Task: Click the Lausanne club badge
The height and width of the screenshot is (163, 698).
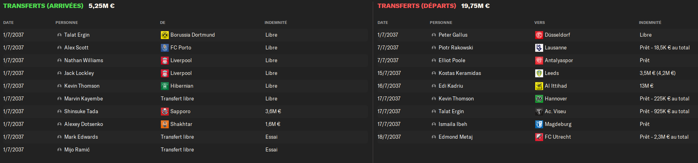Action: (539, 48)
